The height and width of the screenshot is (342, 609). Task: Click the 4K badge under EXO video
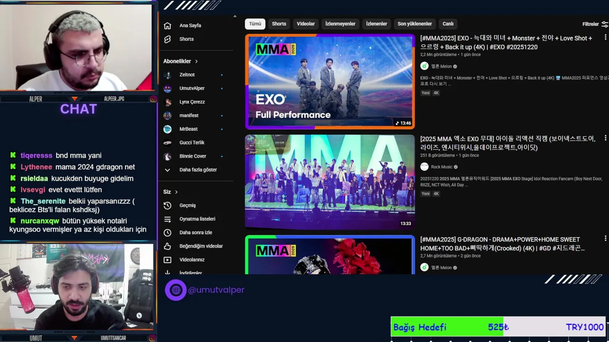click(x=436, y=93)
